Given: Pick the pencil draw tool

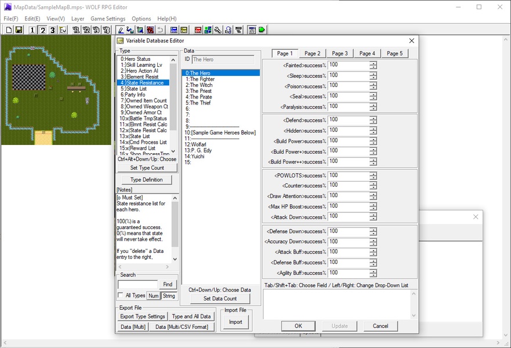Looking at the screenshot, I should coord(121,30).
